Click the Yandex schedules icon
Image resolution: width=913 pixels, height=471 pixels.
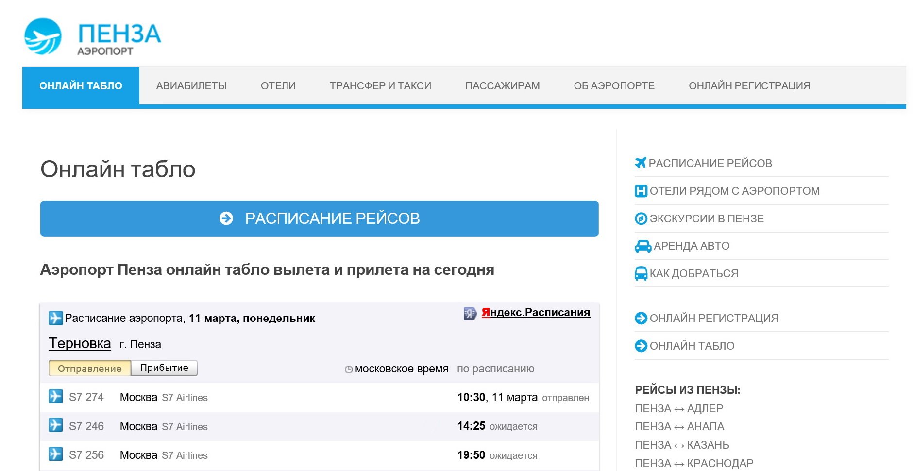click(470, 313)
